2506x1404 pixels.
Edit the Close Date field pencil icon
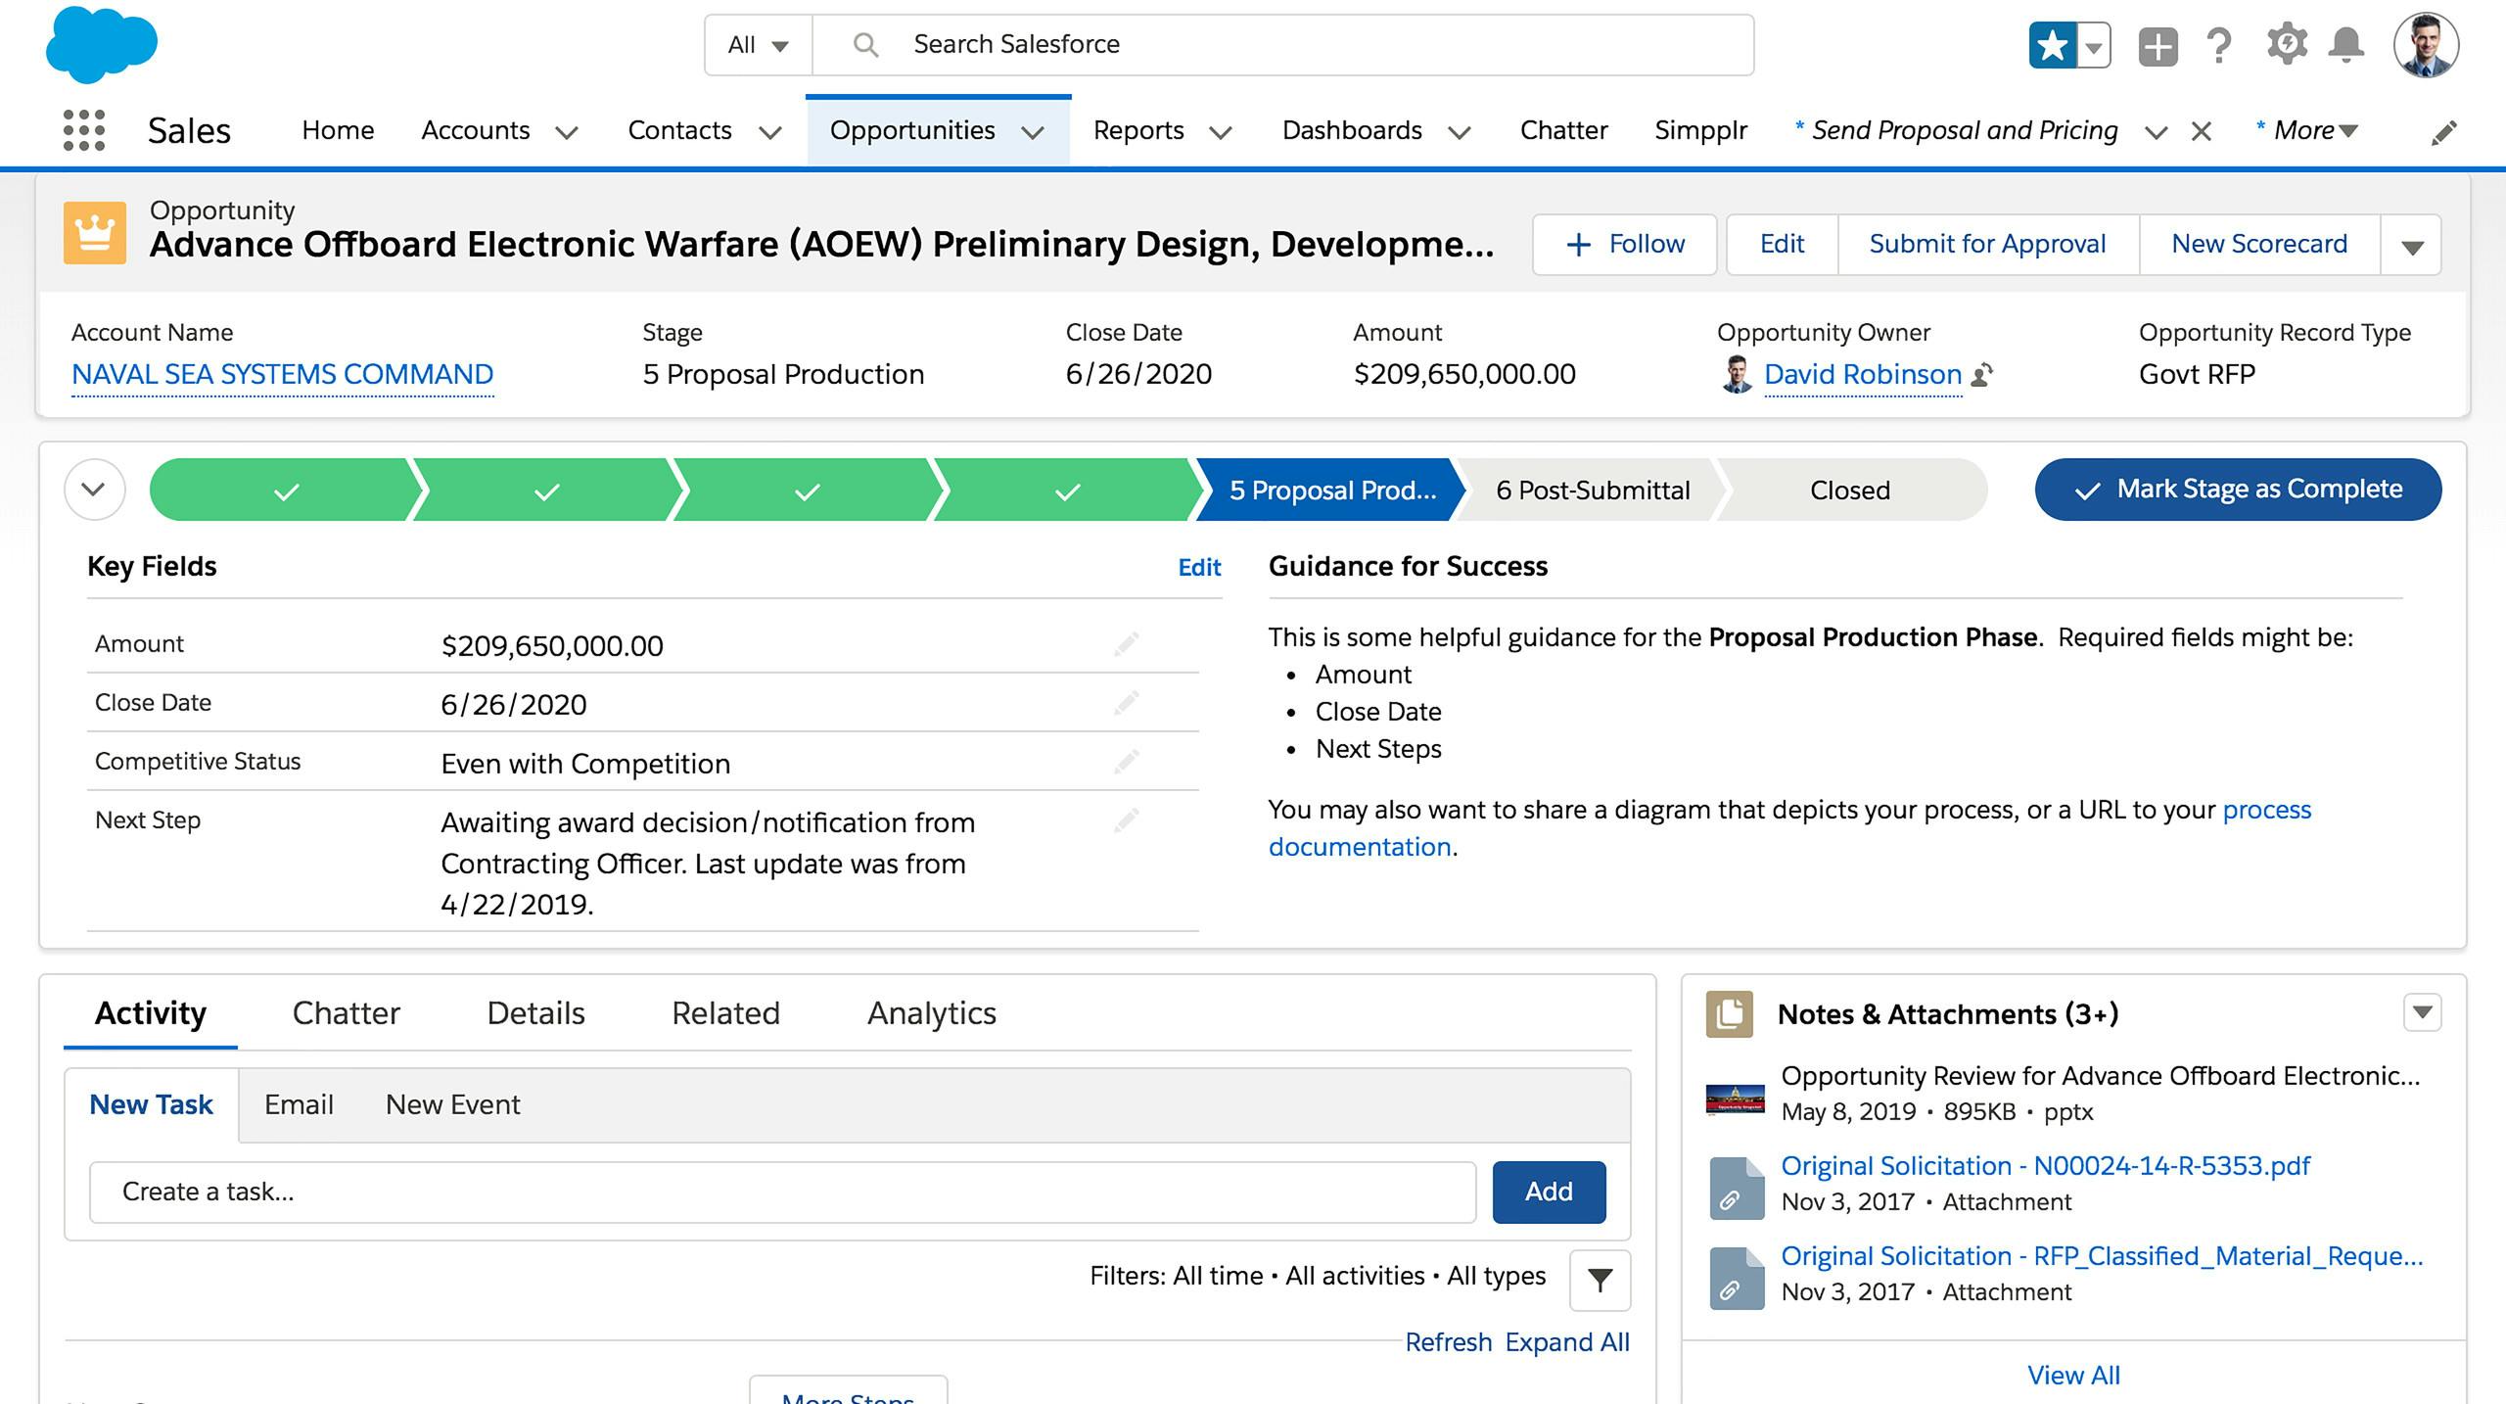[1127, 702]
